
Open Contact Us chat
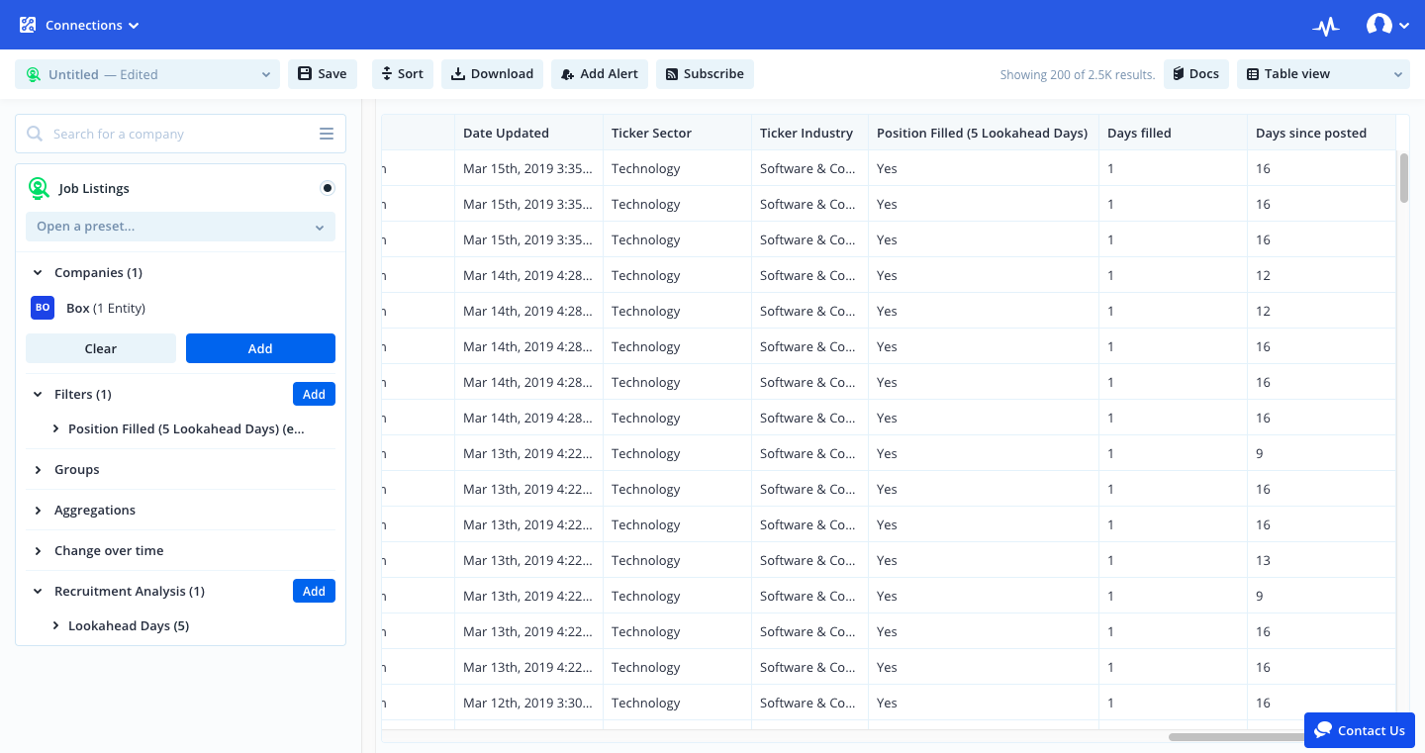(x=1360, y=730)
